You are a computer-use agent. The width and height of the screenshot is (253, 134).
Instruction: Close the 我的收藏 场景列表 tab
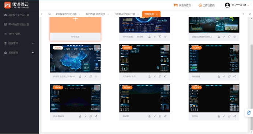[x=108, y=14]
